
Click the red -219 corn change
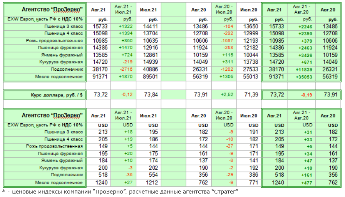coord(127,62)
